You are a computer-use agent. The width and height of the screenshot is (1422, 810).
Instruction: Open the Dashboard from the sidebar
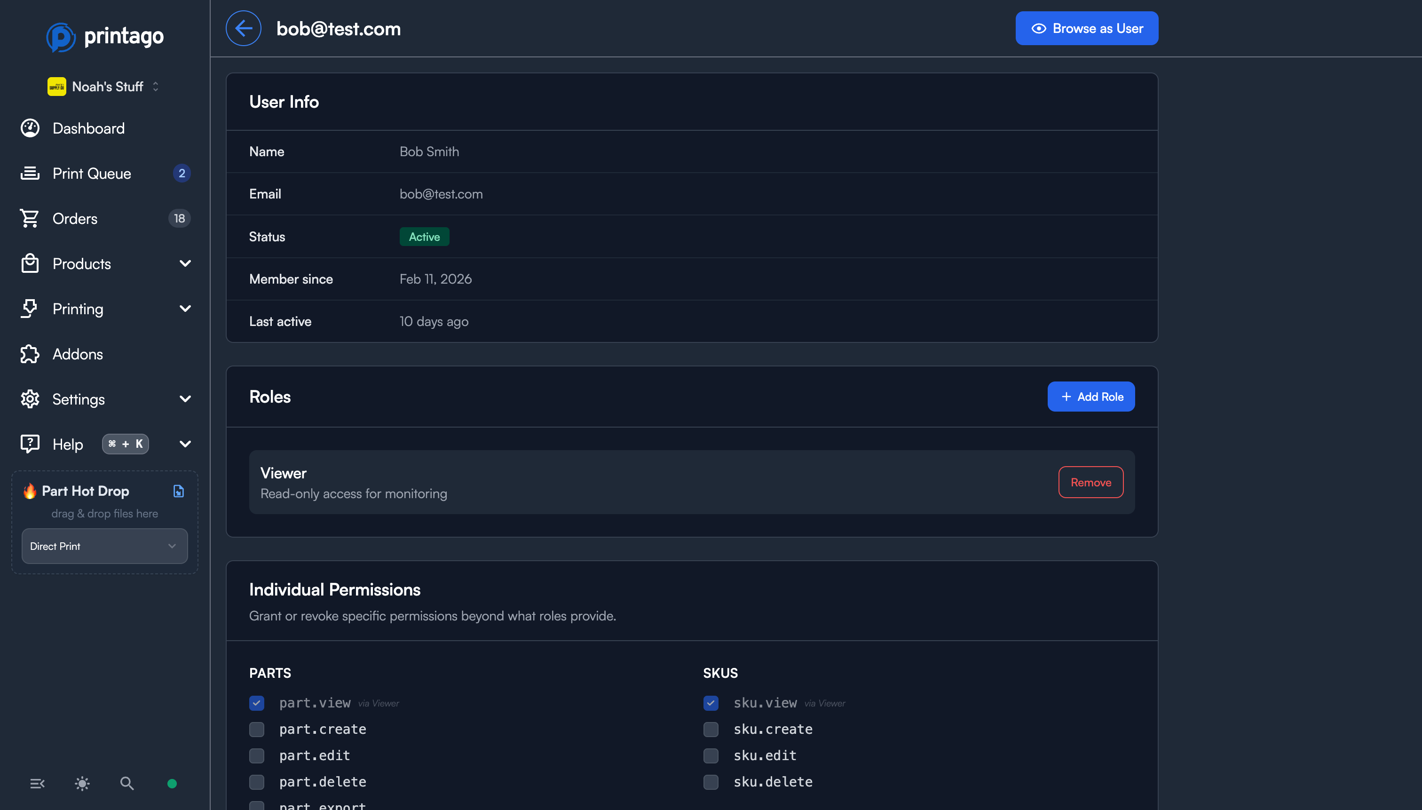tap(88, 128)
